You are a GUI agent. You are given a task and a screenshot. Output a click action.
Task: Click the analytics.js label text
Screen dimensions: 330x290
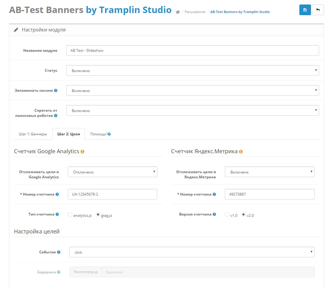[x=82, y=216]
